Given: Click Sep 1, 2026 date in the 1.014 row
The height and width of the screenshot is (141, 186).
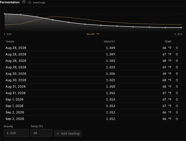Looking at the screenshot, I should click(14, 99).
